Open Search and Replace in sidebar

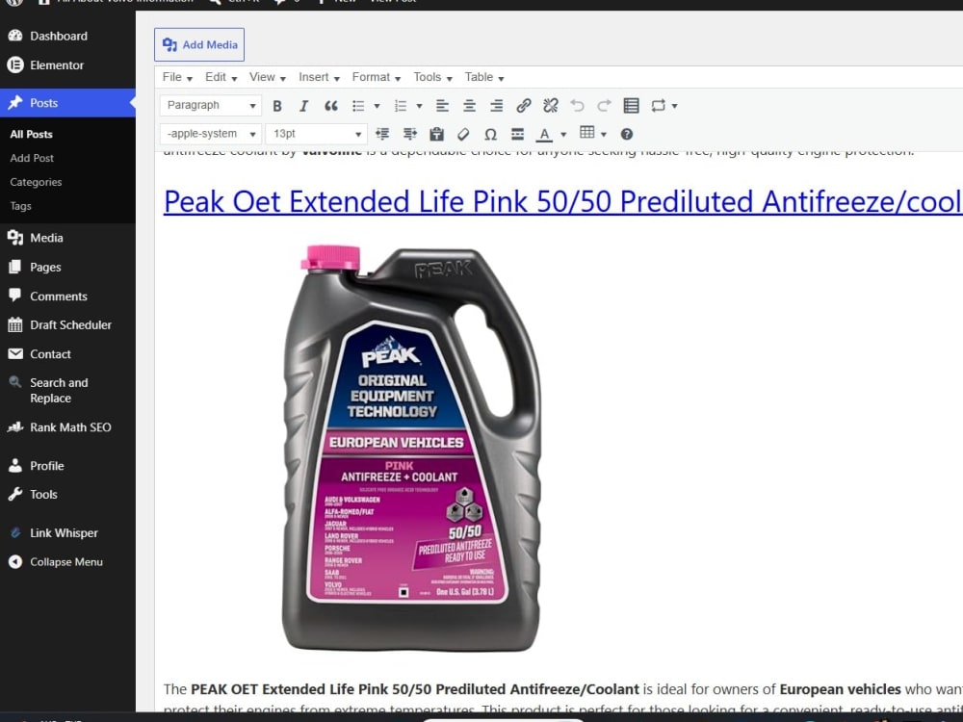click(x=59, y=390)
